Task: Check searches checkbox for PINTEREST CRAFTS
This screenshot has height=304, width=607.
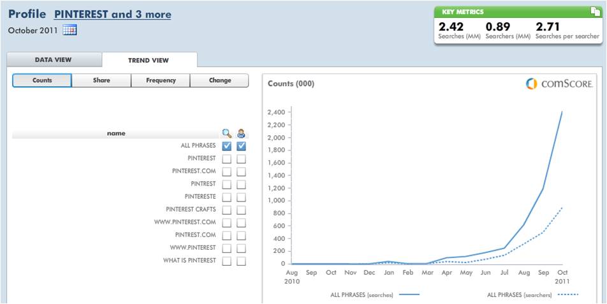Action: pyautogui.click(x=227, y=210)
